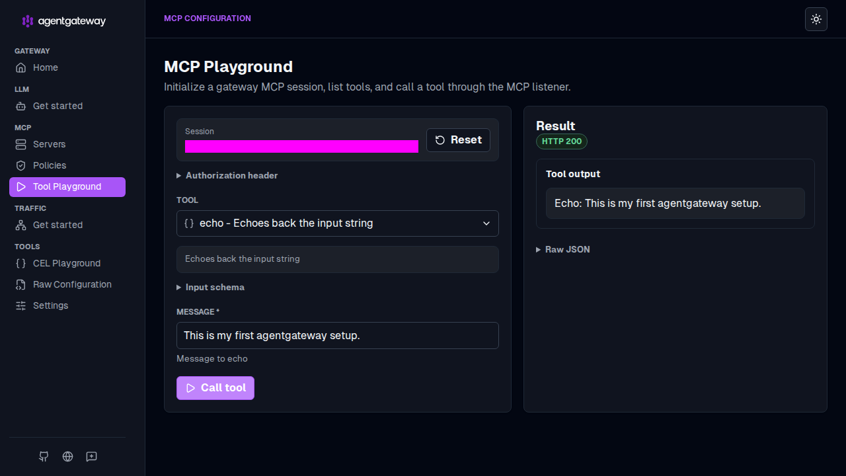Select Tool Playground in sidebar
The image size is (846, 476).
(67, 186)
